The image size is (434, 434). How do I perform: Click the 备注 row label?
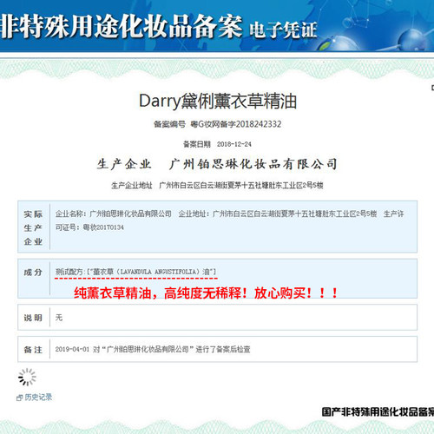pyautogui.click(x=33, y=350)
